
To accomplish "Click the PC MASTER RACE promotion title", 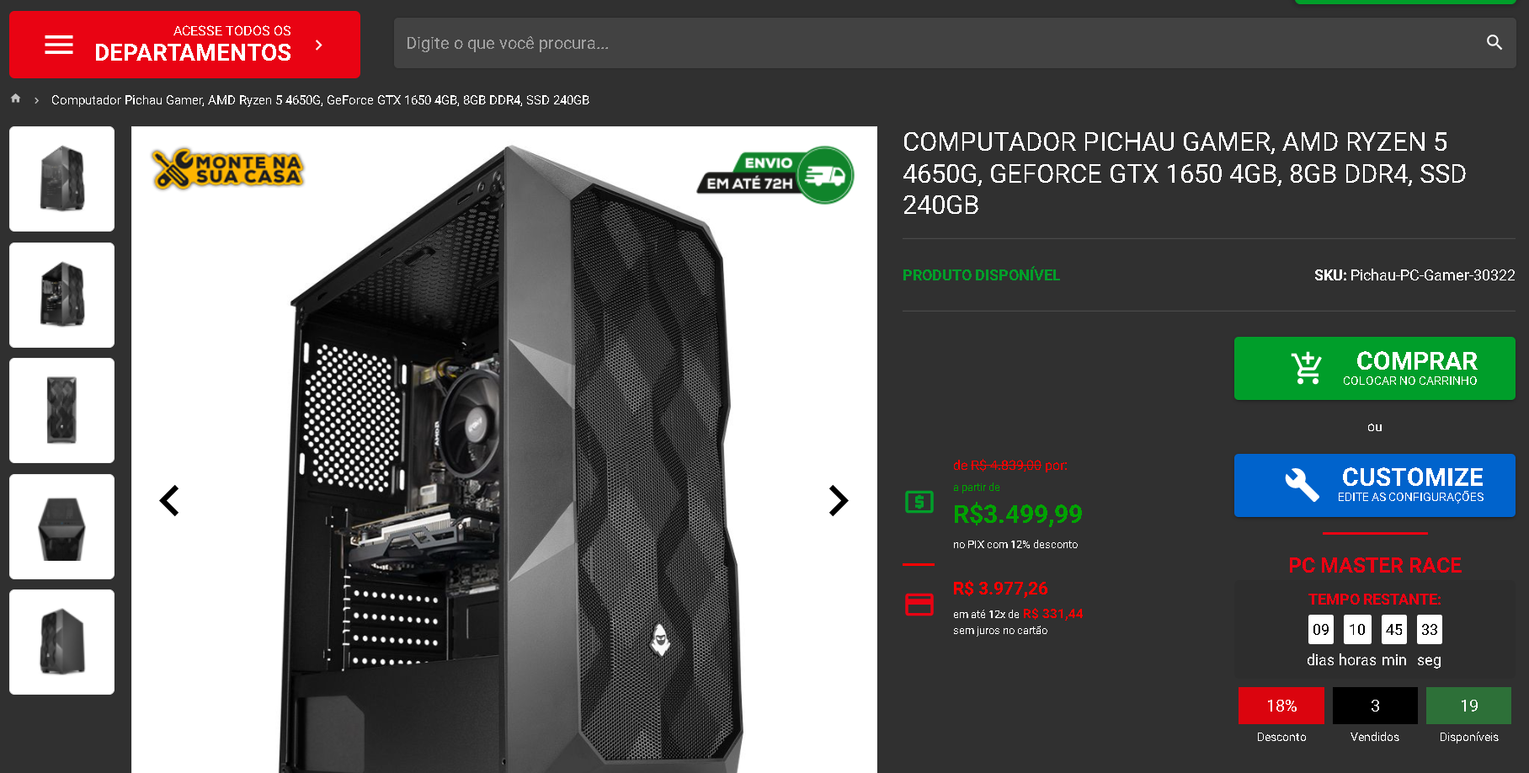I will (x=1375, y=565).
